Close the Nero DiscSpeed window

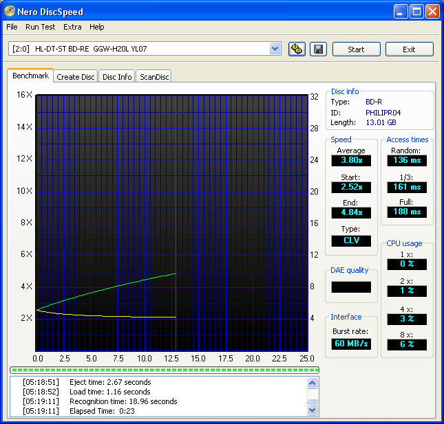(433, 12)
